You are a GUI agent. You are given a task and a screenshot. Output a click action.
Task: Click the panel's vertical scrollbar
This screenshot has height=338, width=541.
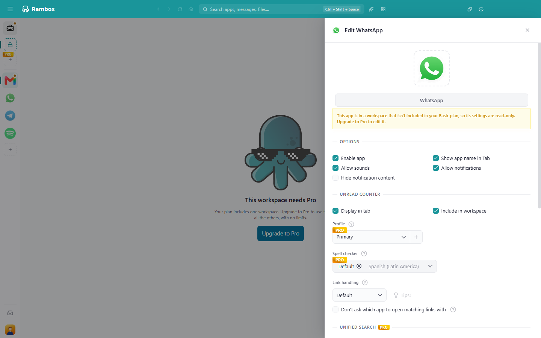(539, 126)
